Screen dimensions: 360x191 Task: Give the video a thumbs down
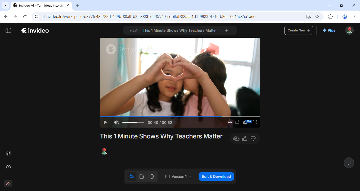(253, 138)
